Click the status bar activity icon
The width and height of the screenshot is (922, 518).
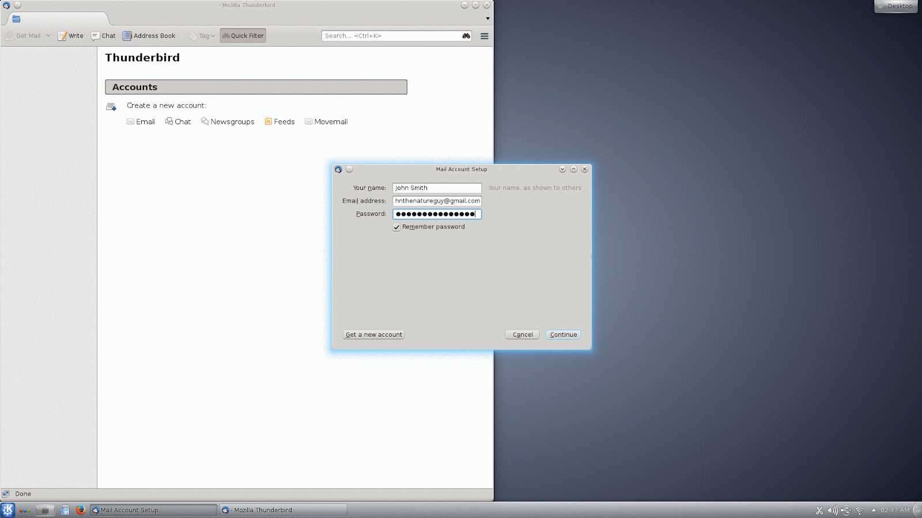(x=6, y=494)
